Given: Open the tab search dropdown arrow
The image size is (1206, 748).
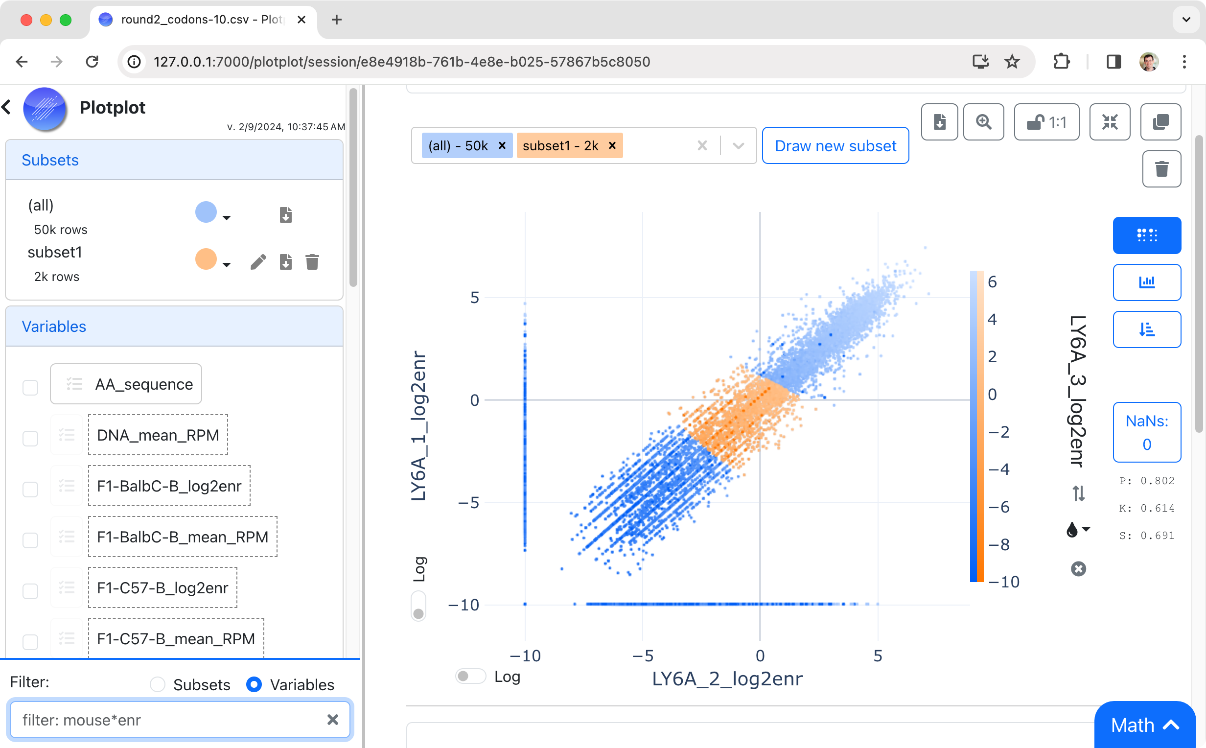Looking at the screenshot, I should [x=1186, y=20].
